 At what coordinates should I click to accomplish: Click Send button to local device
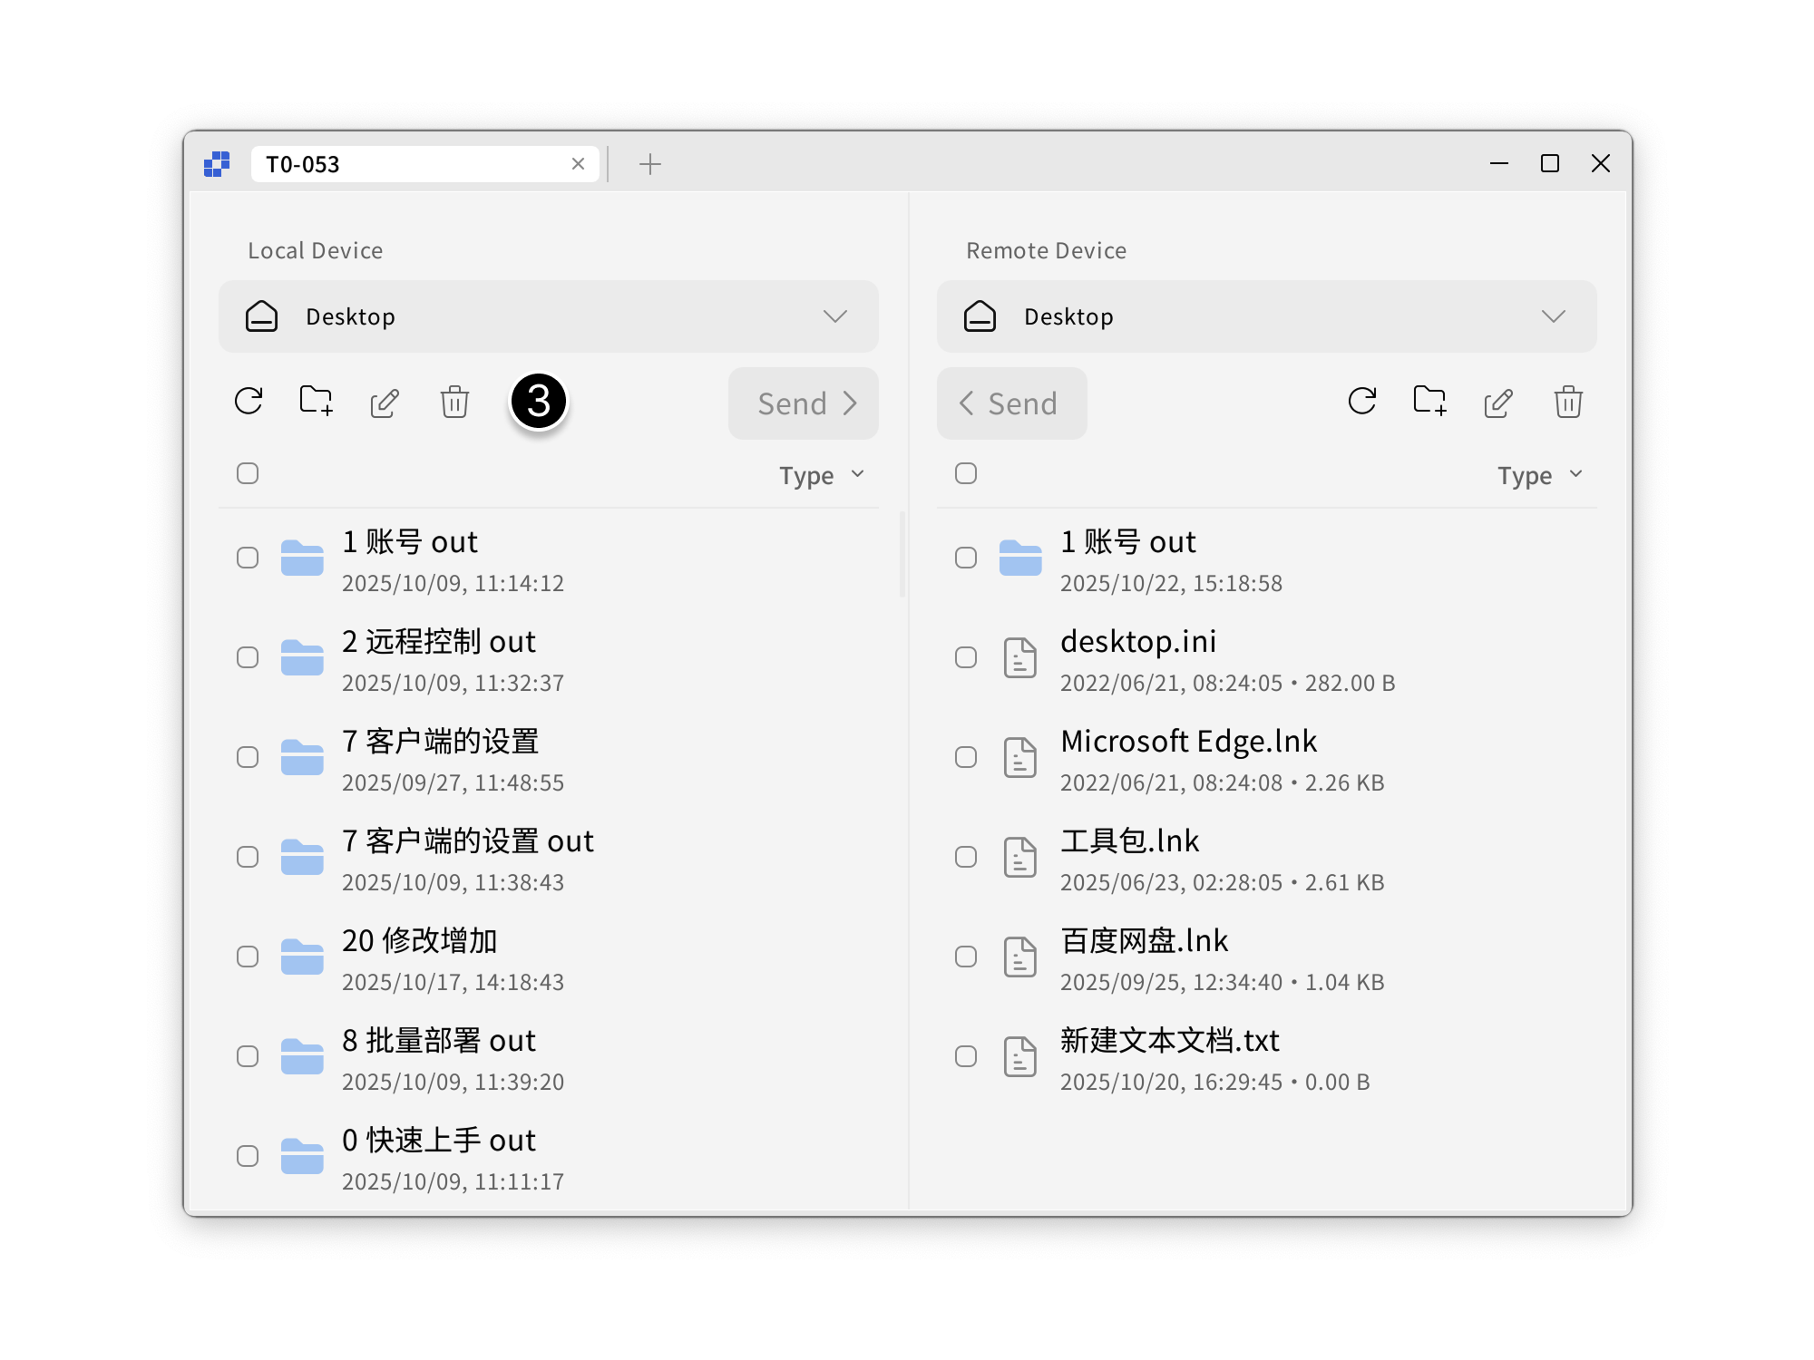[x=1011, y=403]
